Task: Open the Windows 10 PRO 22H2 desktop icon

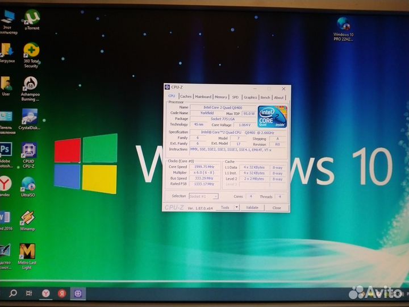Action: 343,29
